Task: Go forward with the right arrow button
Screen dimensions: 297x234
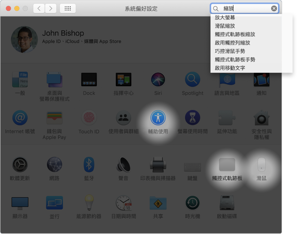Action: pyautogui.click(x=51, y=9)
